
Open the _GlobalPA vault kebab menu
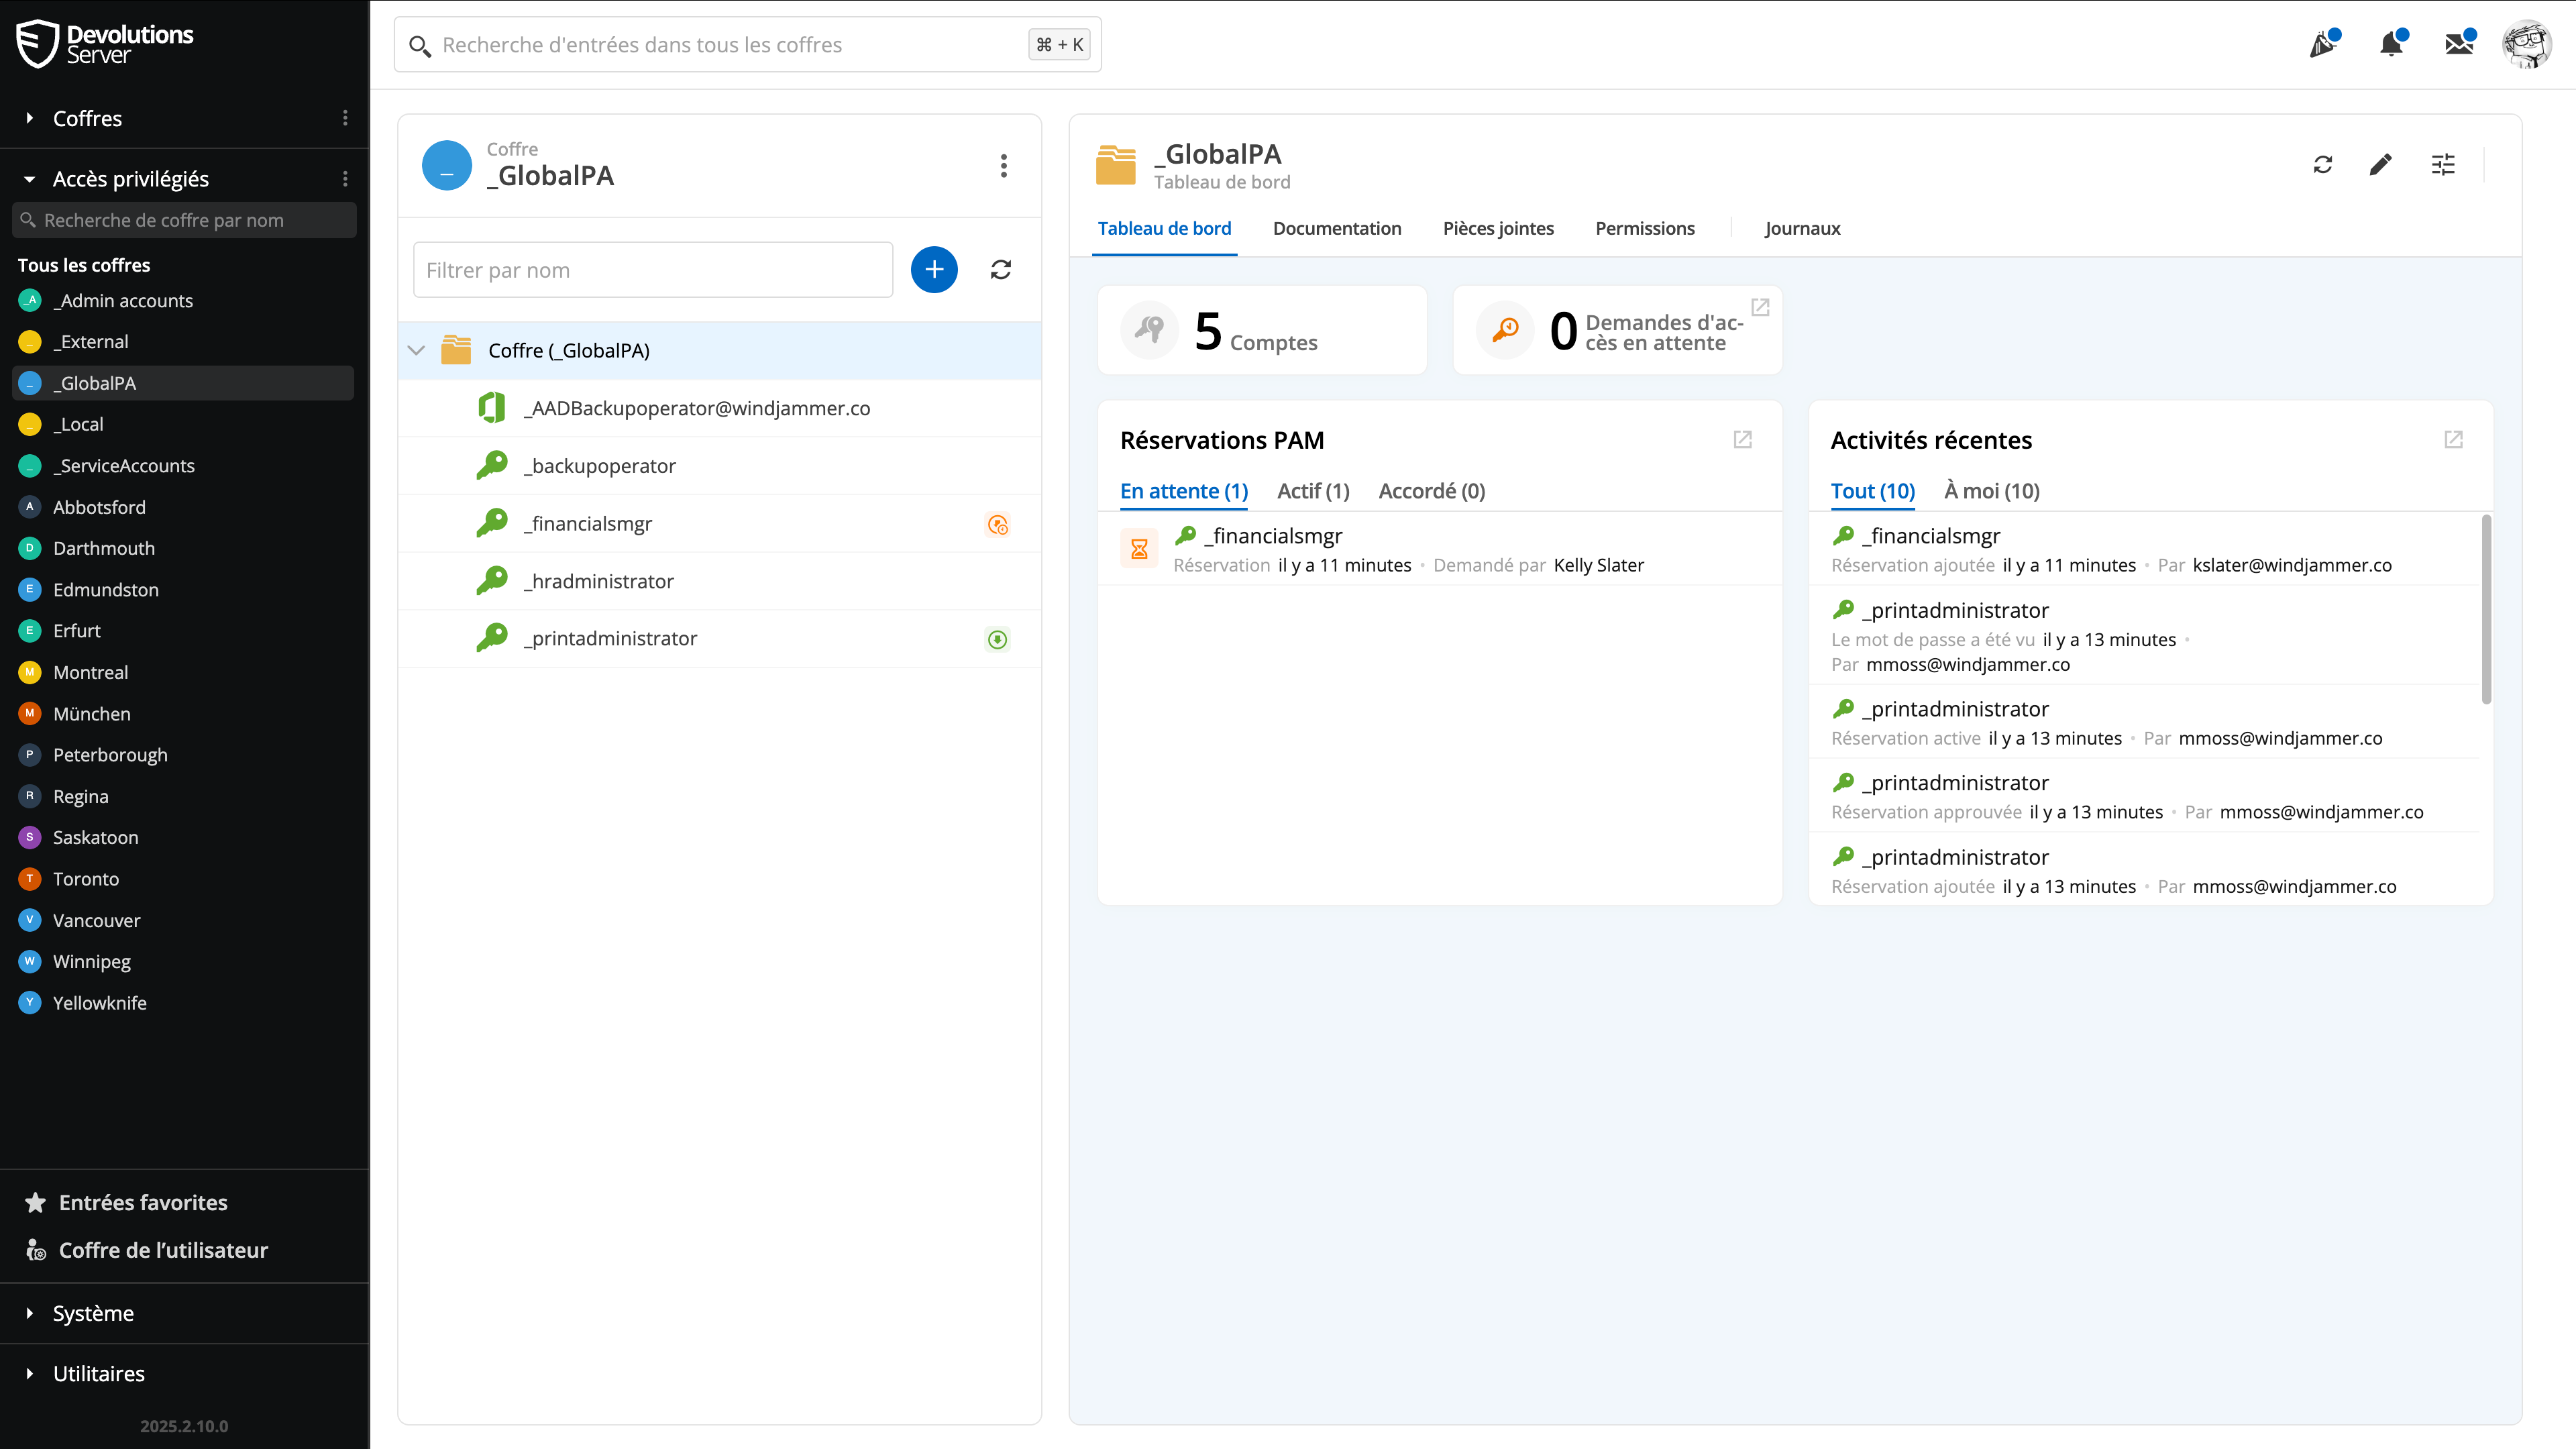(1004, 166)
